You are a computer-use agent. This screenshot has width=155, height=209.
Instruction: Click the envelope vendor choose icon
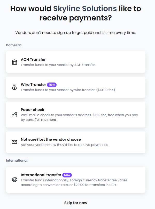14,142
